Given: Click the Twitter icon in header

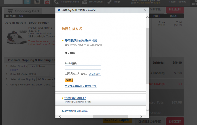Looking at the screenshot, I should click(28, 2).
